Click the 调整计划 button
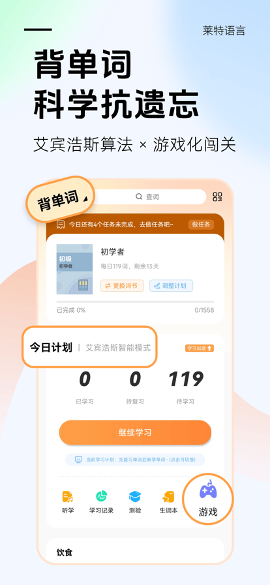Screen dimensions: 270x585 171,286
